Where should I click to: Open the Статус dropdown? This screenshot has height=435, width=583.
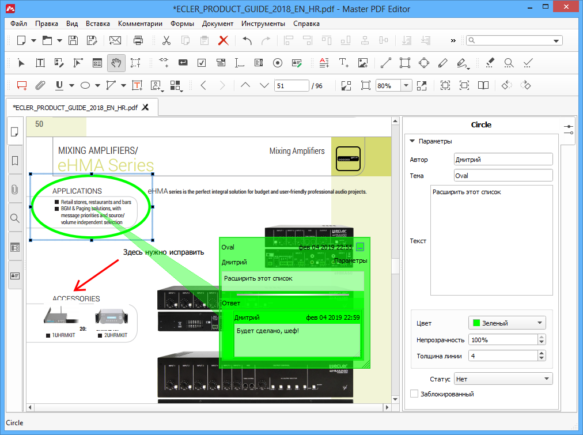502,379
